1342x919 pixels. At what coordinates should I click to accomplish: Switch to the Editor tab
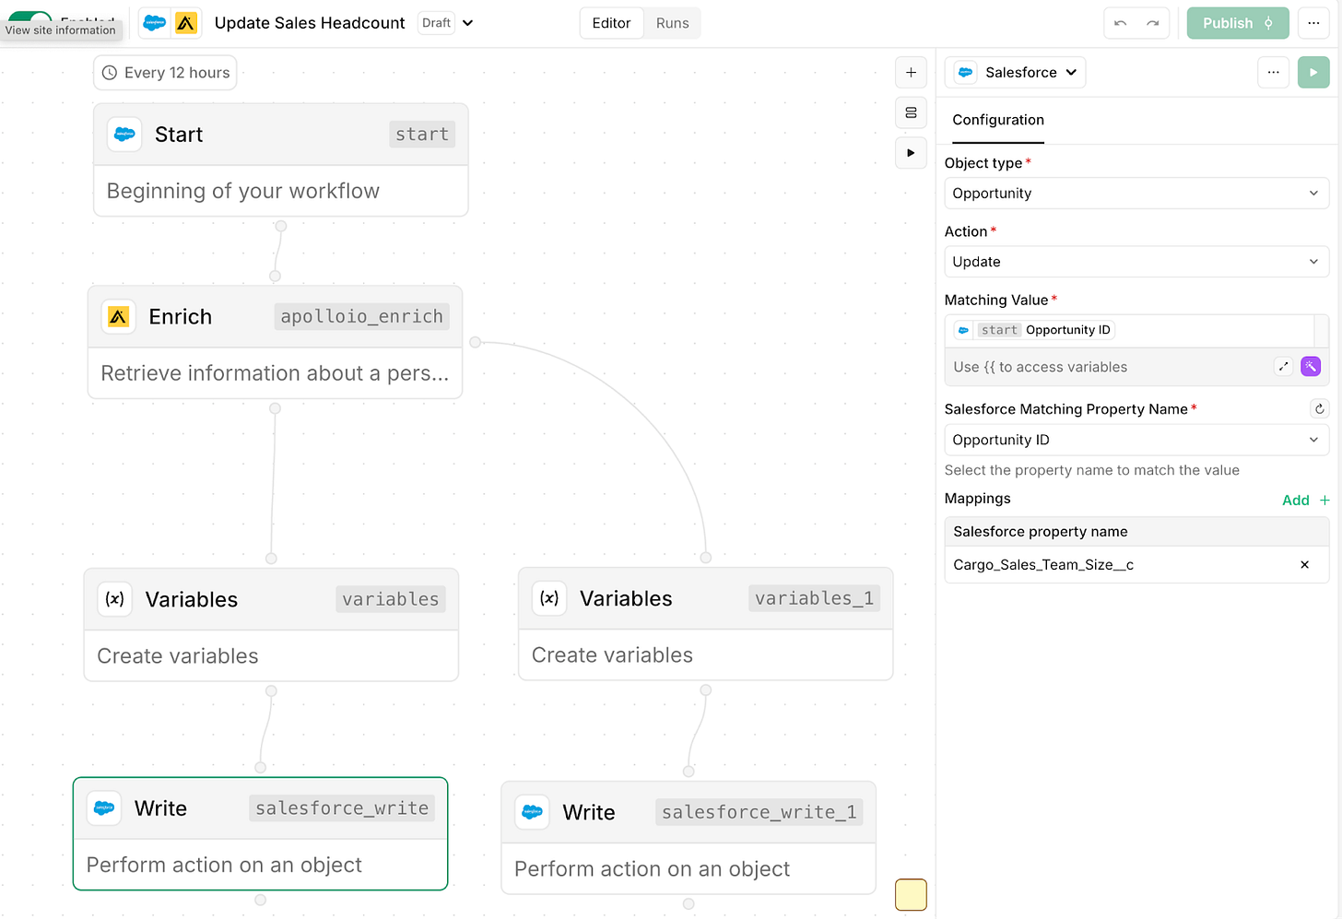[611, 23]
